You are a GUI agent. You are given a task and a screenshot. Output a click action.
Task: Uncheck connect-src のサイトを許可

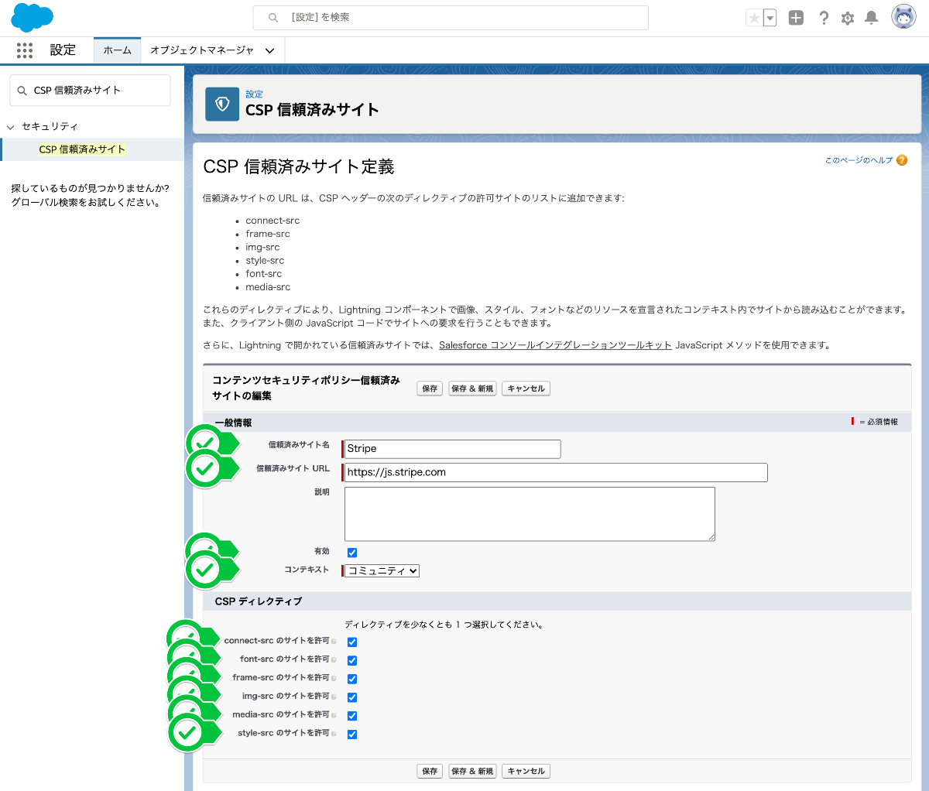pyautogui.click(x=352, y=642)
